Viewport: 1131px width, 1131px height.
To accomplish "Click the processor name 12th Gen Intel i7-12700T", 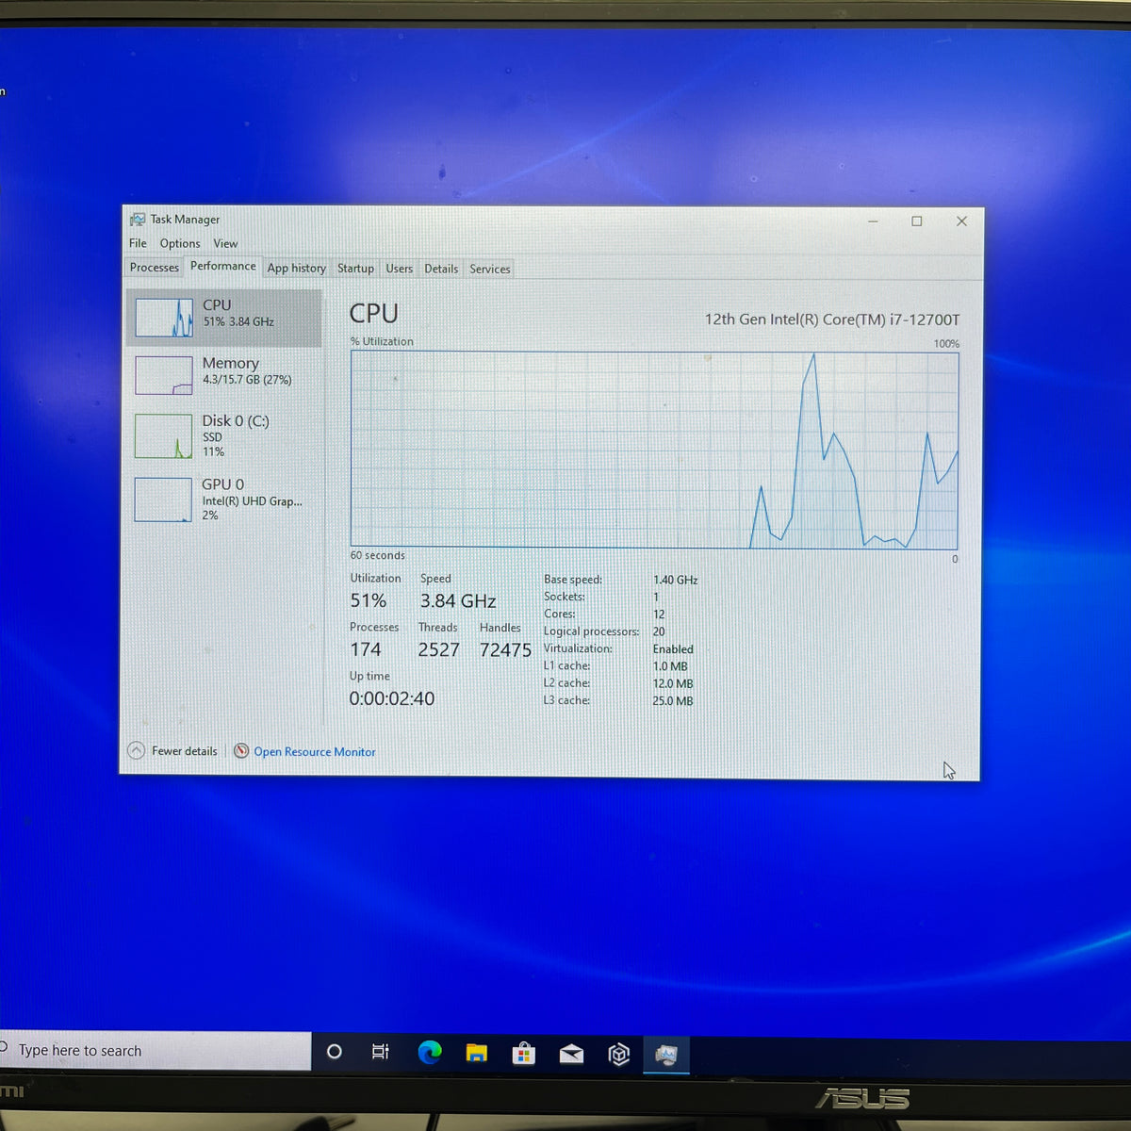I will pos(832,320).
